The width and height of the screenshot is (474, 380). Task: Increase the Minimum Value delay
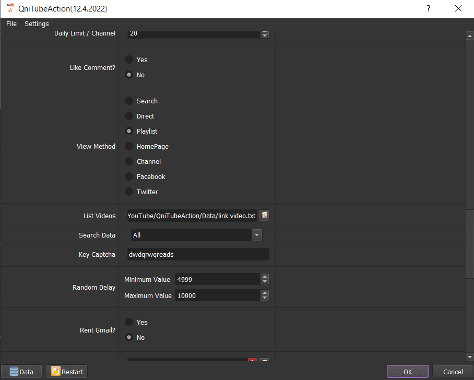(x=265, y=277)
